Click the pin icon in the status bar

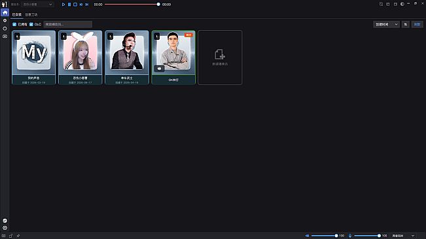click(x=18, y=236)
